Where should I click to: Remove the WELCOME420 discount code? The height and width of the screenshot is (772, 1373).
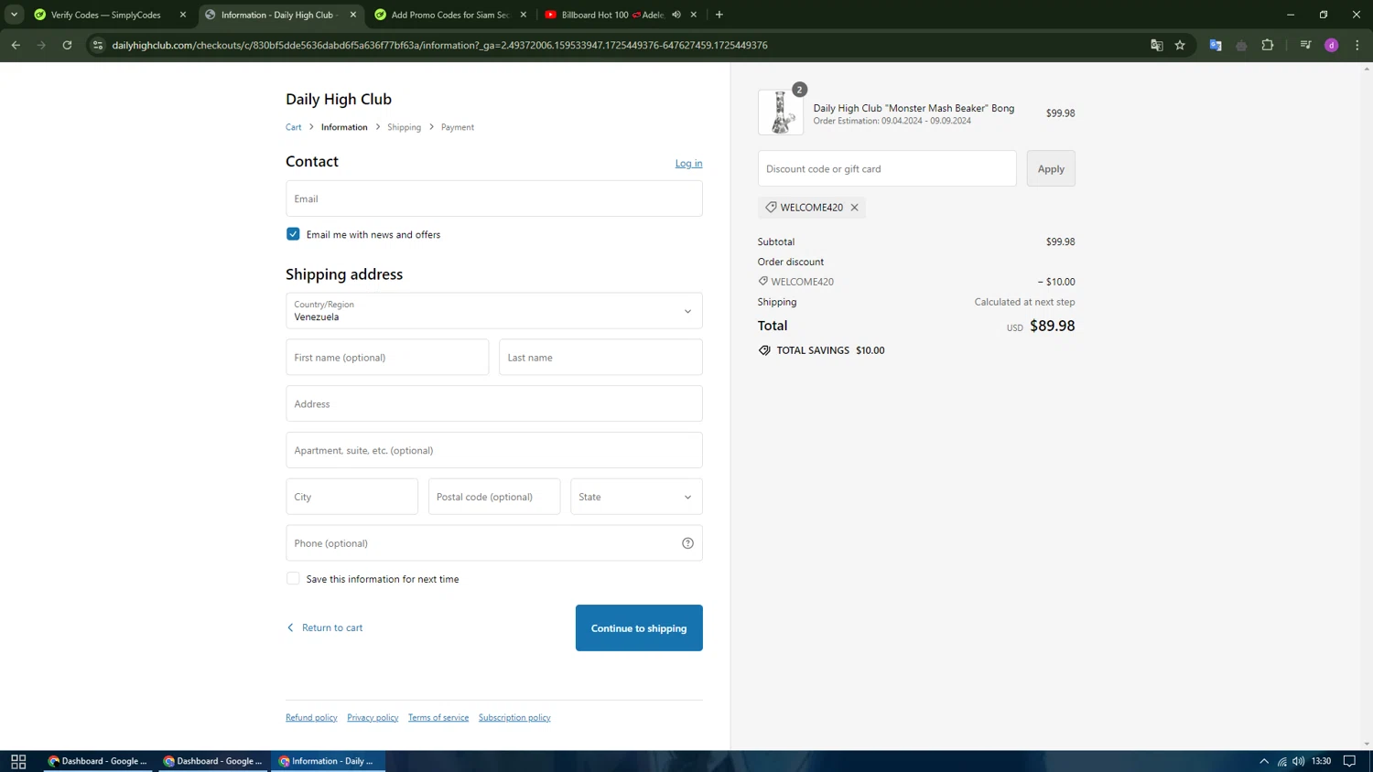(x=854, y=208)
